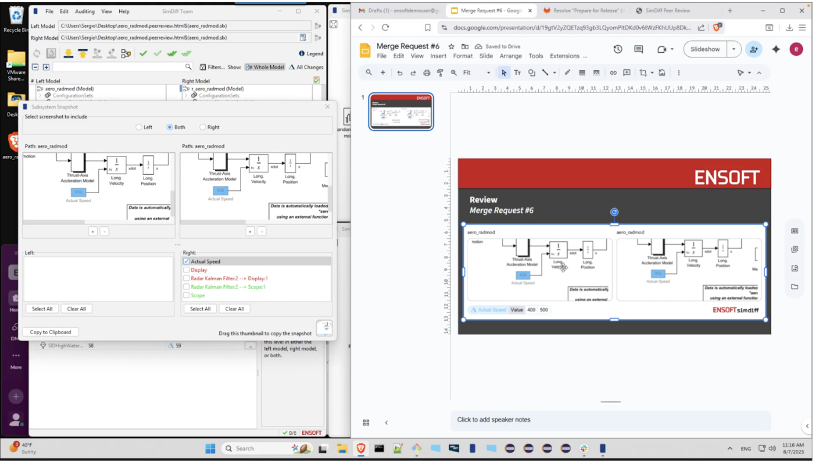Select the Both screenshot radio button

[169, 127]
